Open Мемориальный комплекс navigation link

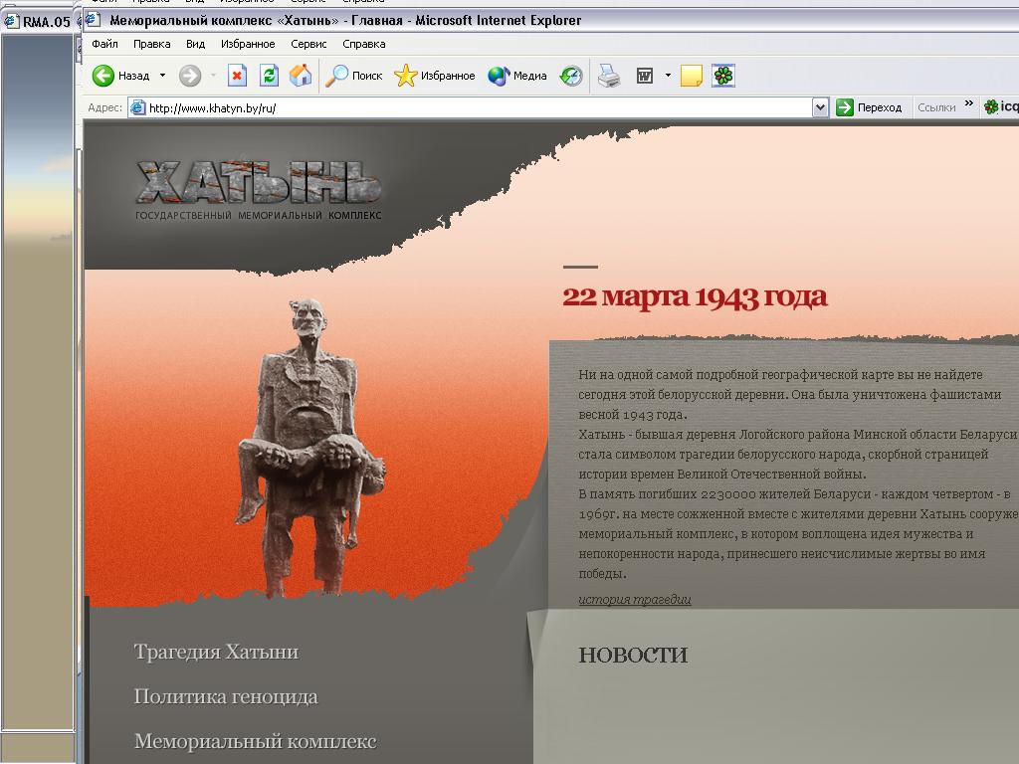255,741
